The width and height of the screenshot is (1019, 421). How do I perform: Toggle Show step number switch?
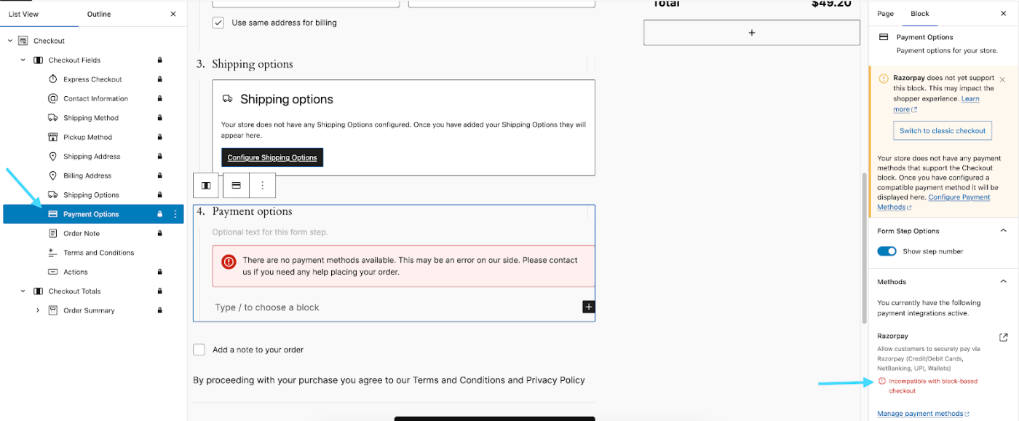click(x=887, y=251)
